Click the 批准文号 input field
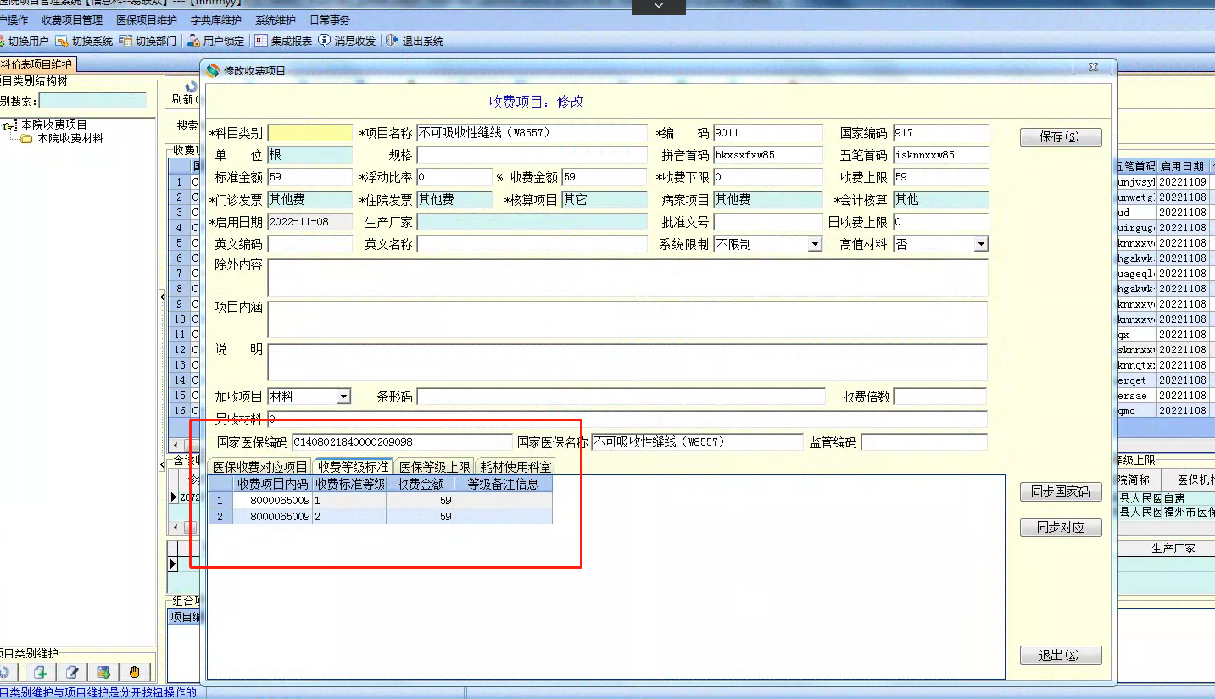This screenshot has height=699, width=1215. (767, 222)
